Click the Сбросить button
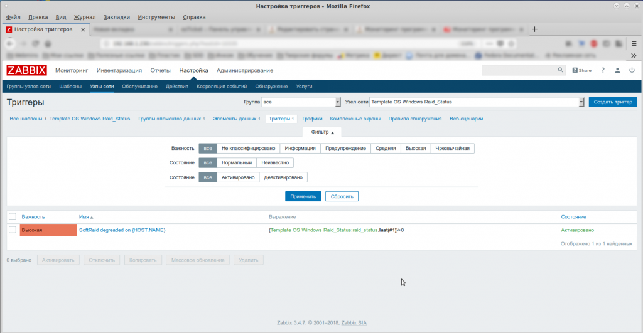The height and width of the screenshot is (333, 643). [342, 197]
